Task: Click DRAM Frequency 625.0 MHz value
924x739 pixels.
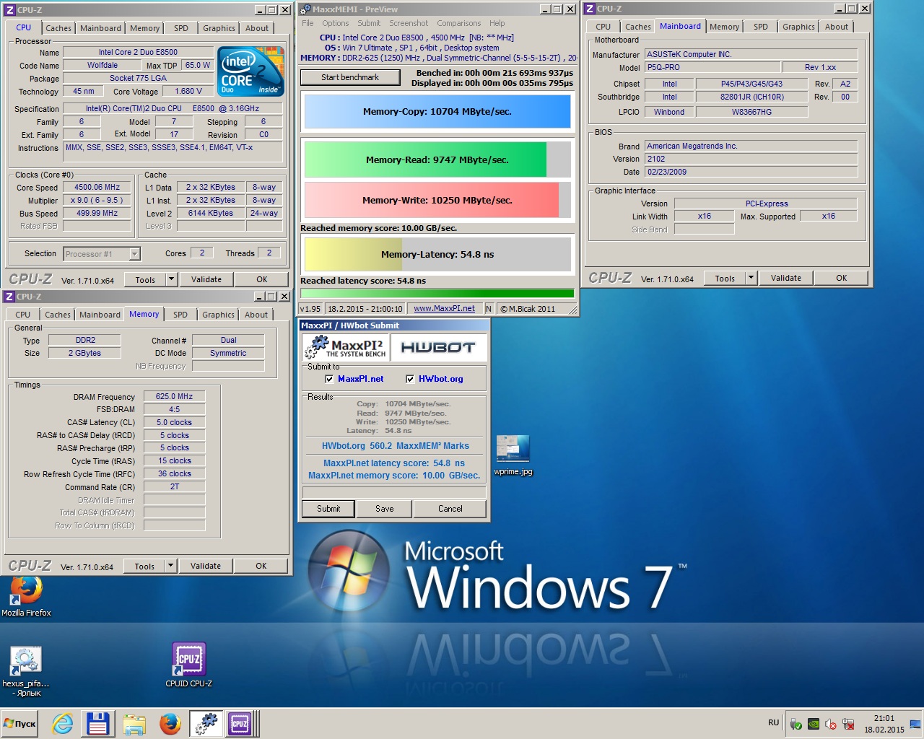Action: [x=174, y=396]
